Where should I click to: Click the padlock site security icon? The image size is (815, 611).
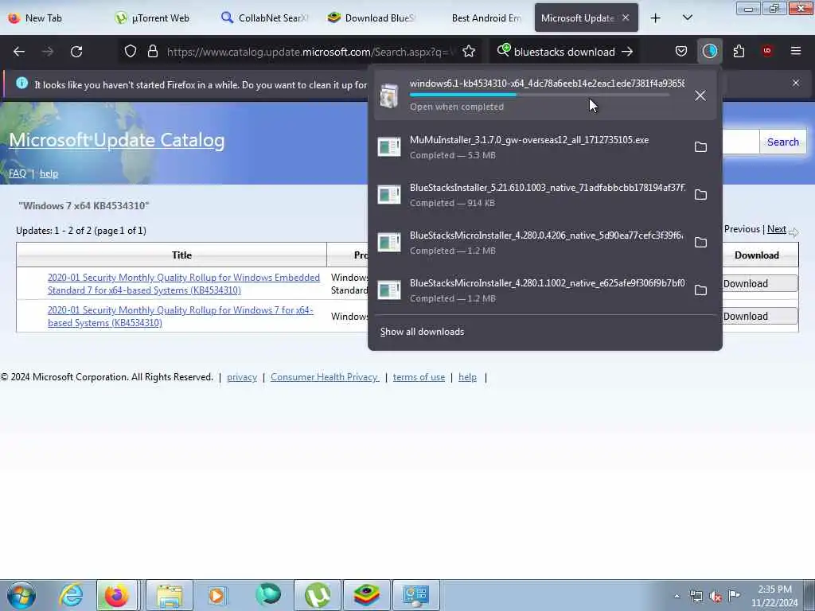(152, 52)
